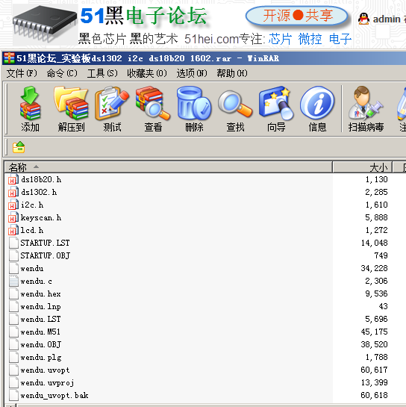Click the ds18b20.h file icon

13,179
